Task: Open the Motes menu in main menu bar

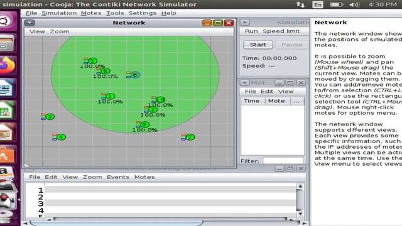Action: click(x=91, y=13)
